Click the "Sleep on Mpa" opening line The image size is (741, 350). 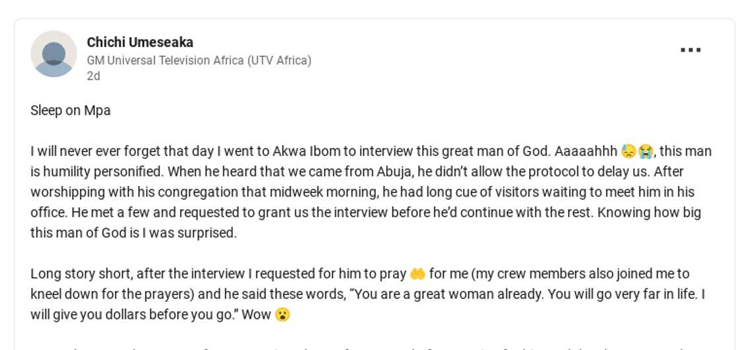pyautogui.click(x=71, y=110)
